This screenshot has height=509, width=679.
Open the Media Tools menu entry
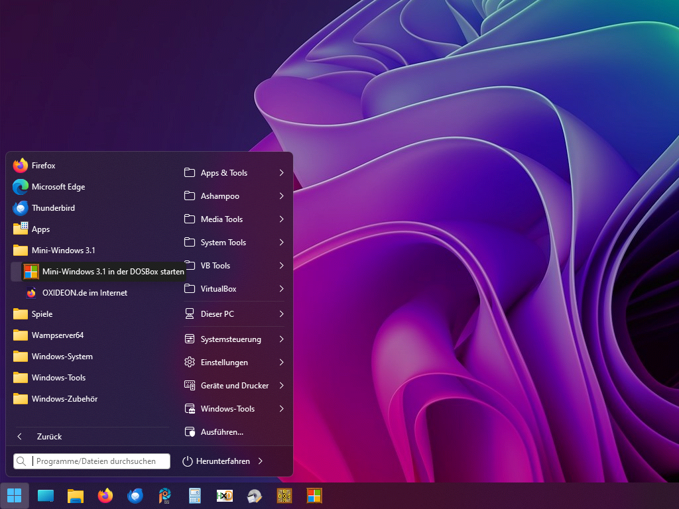[x=234, y=219]
